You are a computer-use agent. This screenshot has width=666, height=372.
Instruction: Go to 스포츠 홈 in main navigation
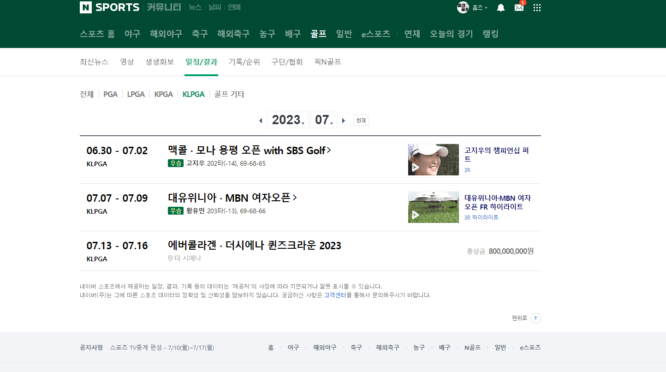click(x=97, y=34)
